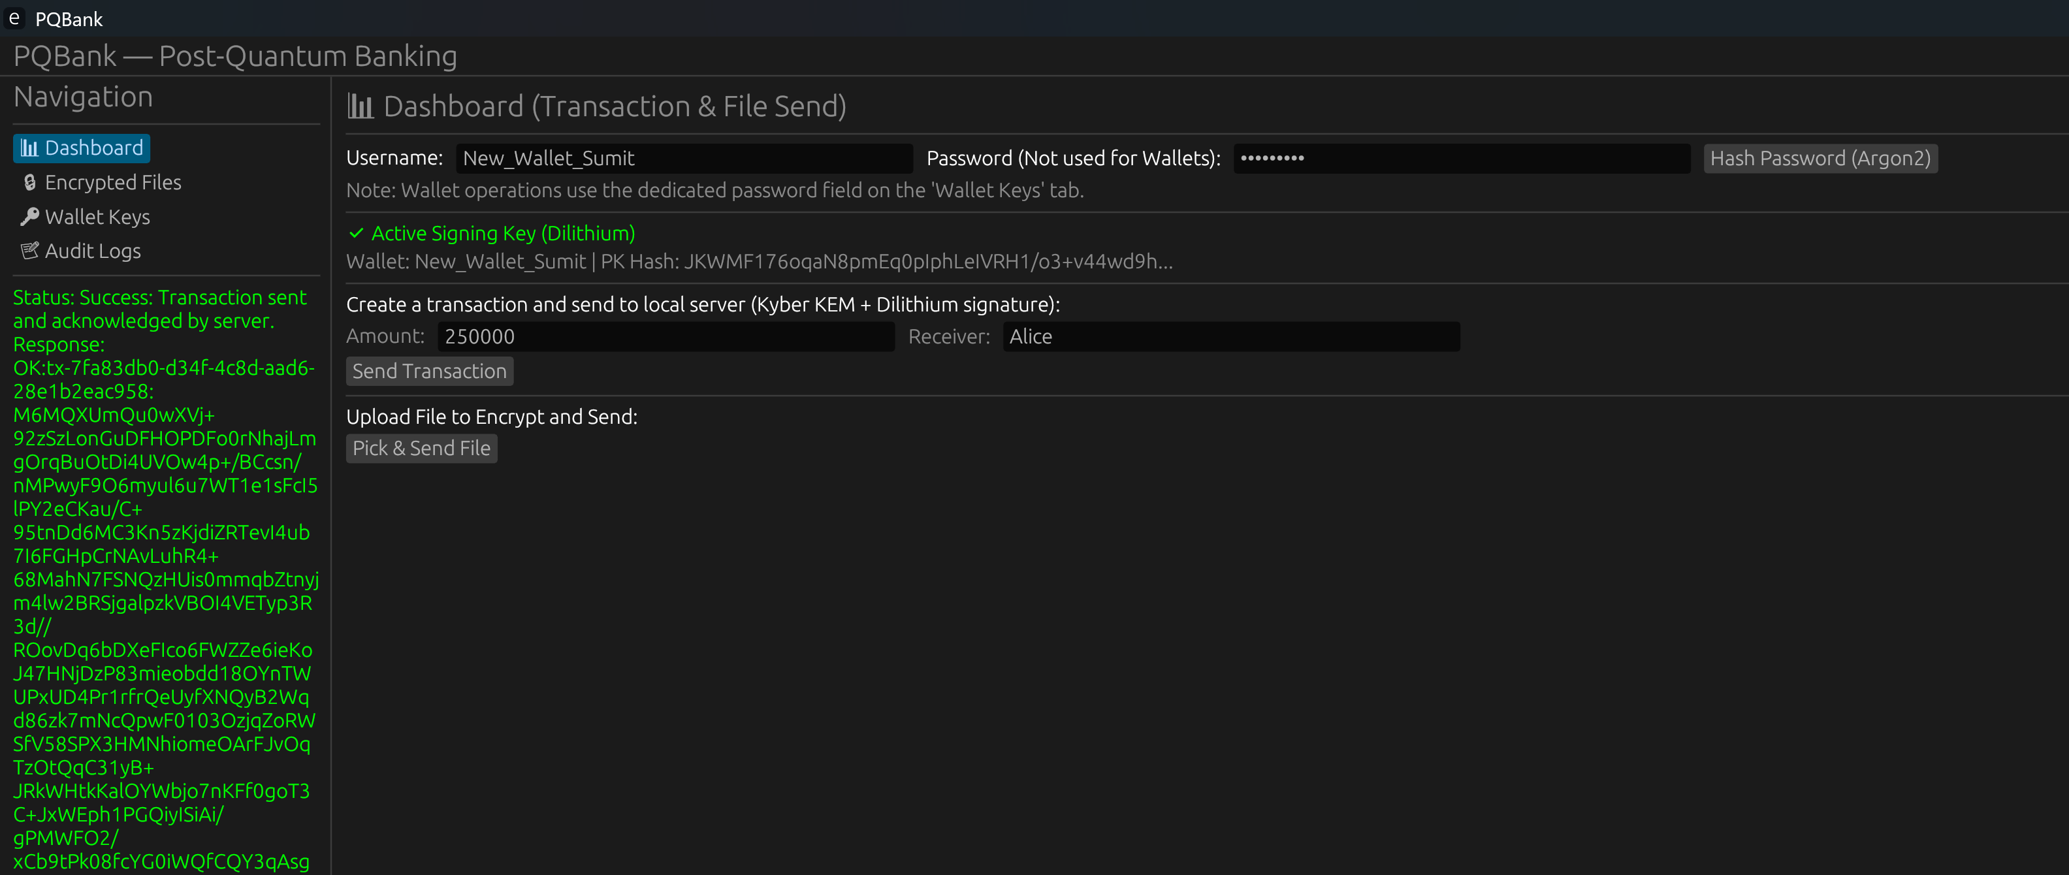The image size is (2069, 875).
Task: Click Hash Password (Argon2) button
Action: point(1820,159)
